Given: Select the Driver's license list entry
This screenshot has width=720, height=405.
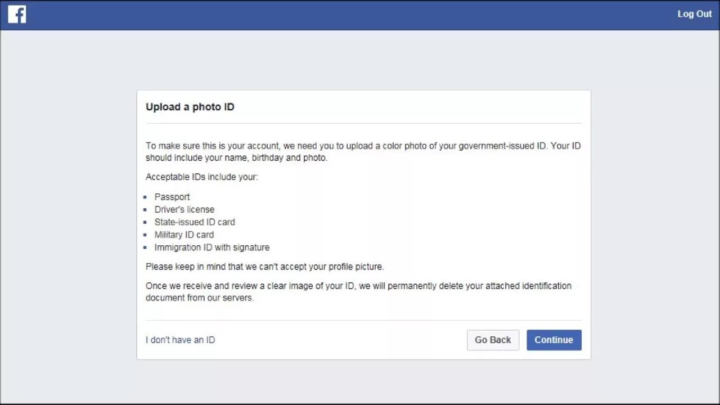Looking at the screenshot, I should click(x=184, y=209).
